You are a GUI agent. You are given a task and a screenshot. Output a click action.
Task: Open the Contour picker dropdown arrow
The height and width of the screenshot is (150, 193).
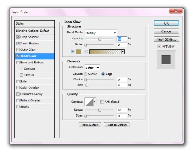(95, 102)
